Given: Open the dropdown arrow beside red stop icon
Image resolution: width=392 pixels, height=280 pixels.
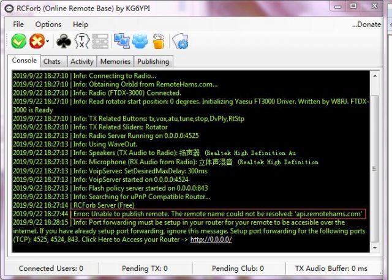Looking at the screenshot, I should (x=48, y=42).
